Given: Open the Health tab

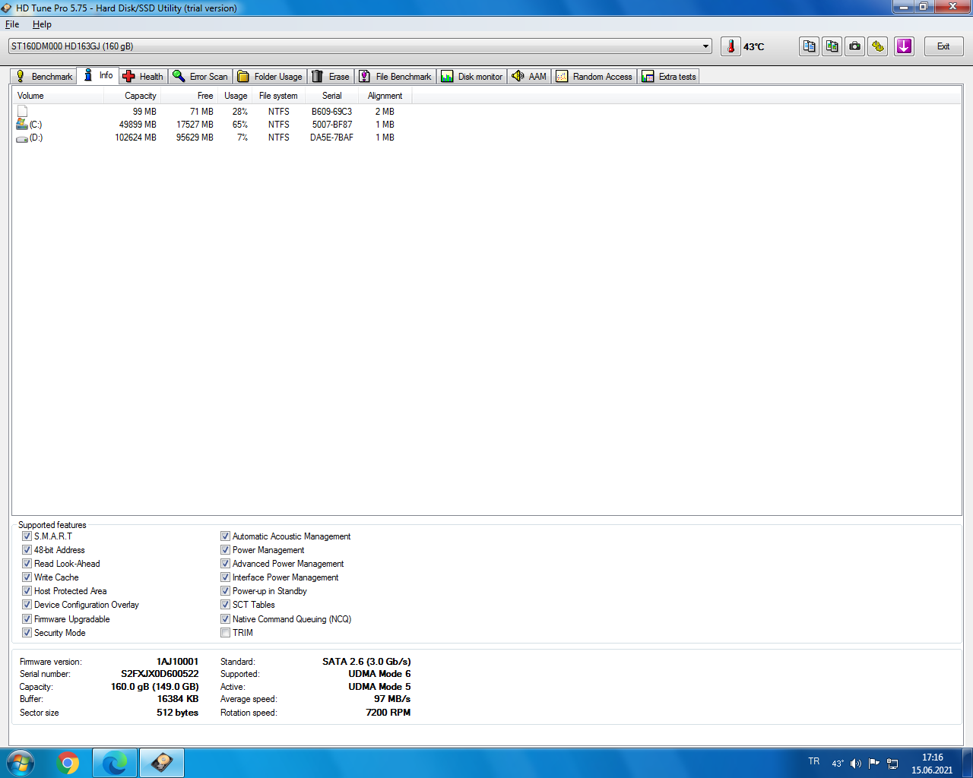Looking at the screenshot, I should 143,77.
